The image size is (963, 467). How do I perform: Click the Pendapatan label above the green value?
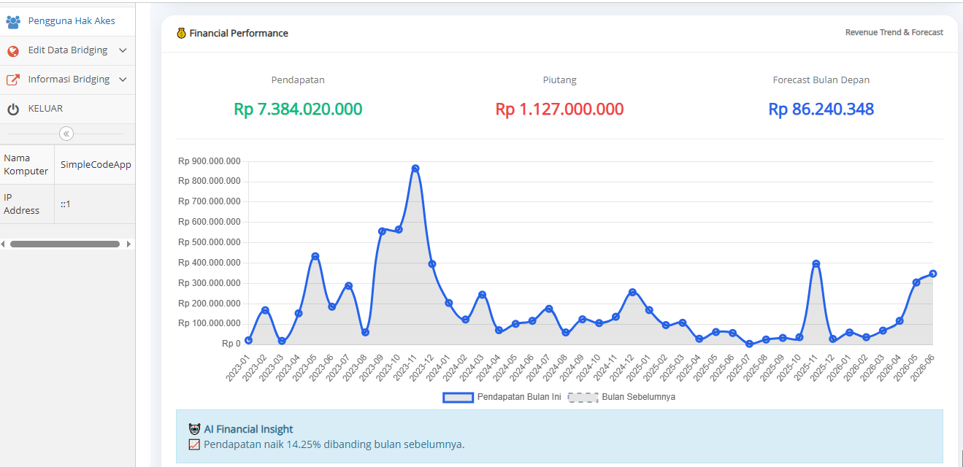[298, 80]
